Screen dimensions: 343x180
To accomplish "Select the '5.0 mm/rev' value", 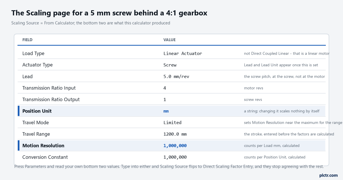I will click(176, 77).
